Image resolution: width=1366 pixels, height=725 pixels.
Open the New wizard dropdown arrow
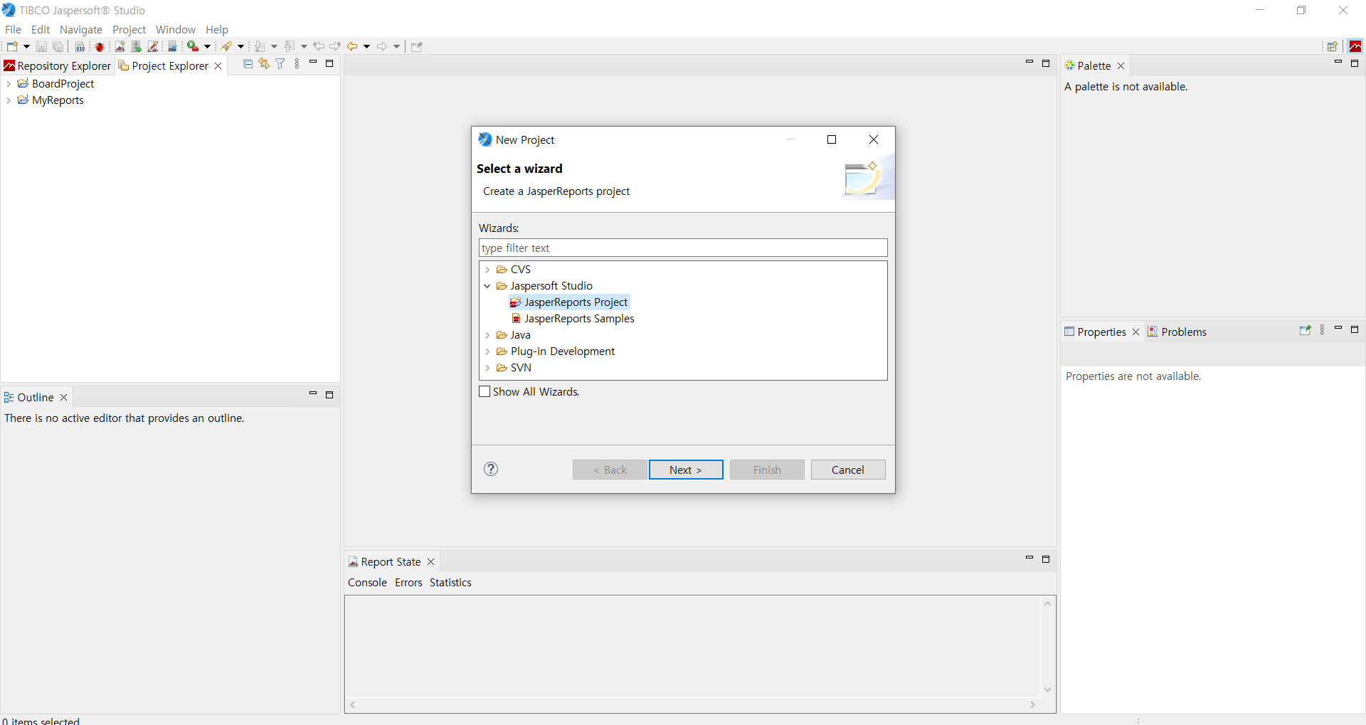coord(26,47)
